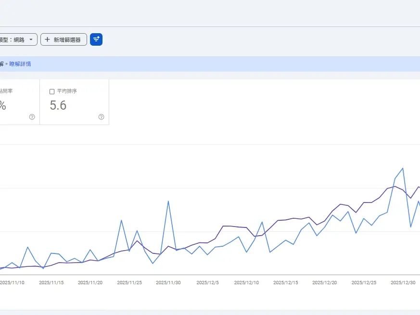The image size is (420, 315).
Task: Click the spike near 2025/11/30 on chart
Action: 168,202
